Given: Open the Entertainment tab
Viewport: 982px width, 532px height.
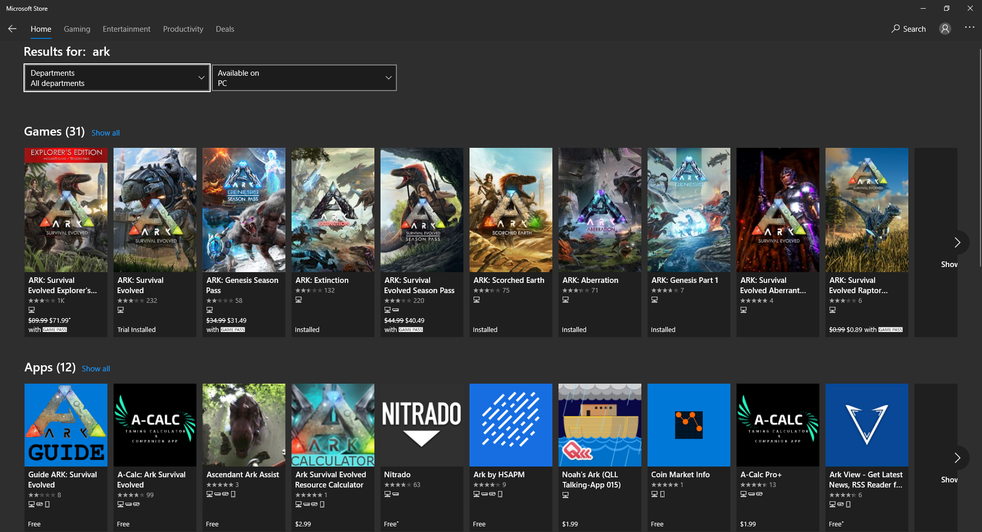Looking at the screenshot, I should tap(126, 29).
